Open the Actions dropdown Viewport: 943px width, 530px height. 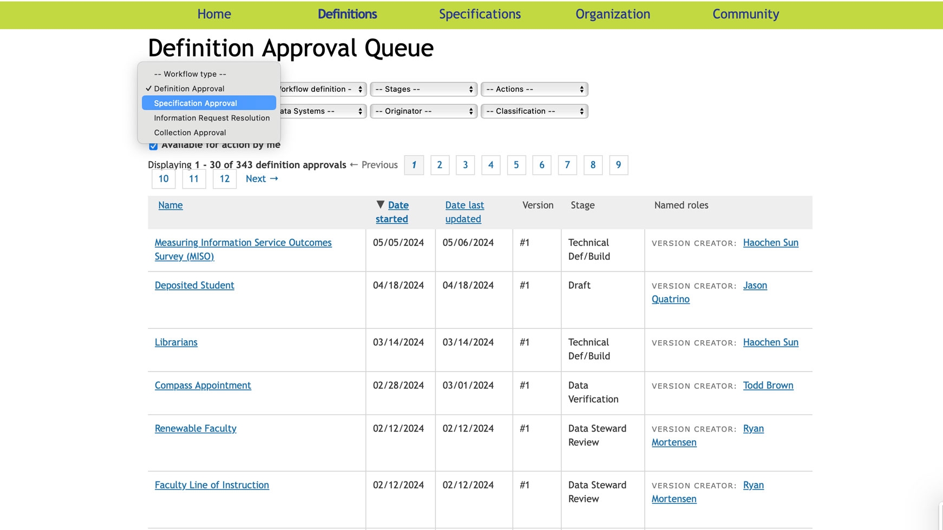[x=534, y=89]
